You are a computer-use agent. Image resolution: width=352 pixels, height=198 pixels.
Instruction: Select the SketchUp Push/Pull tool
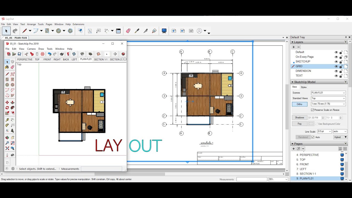12,103
